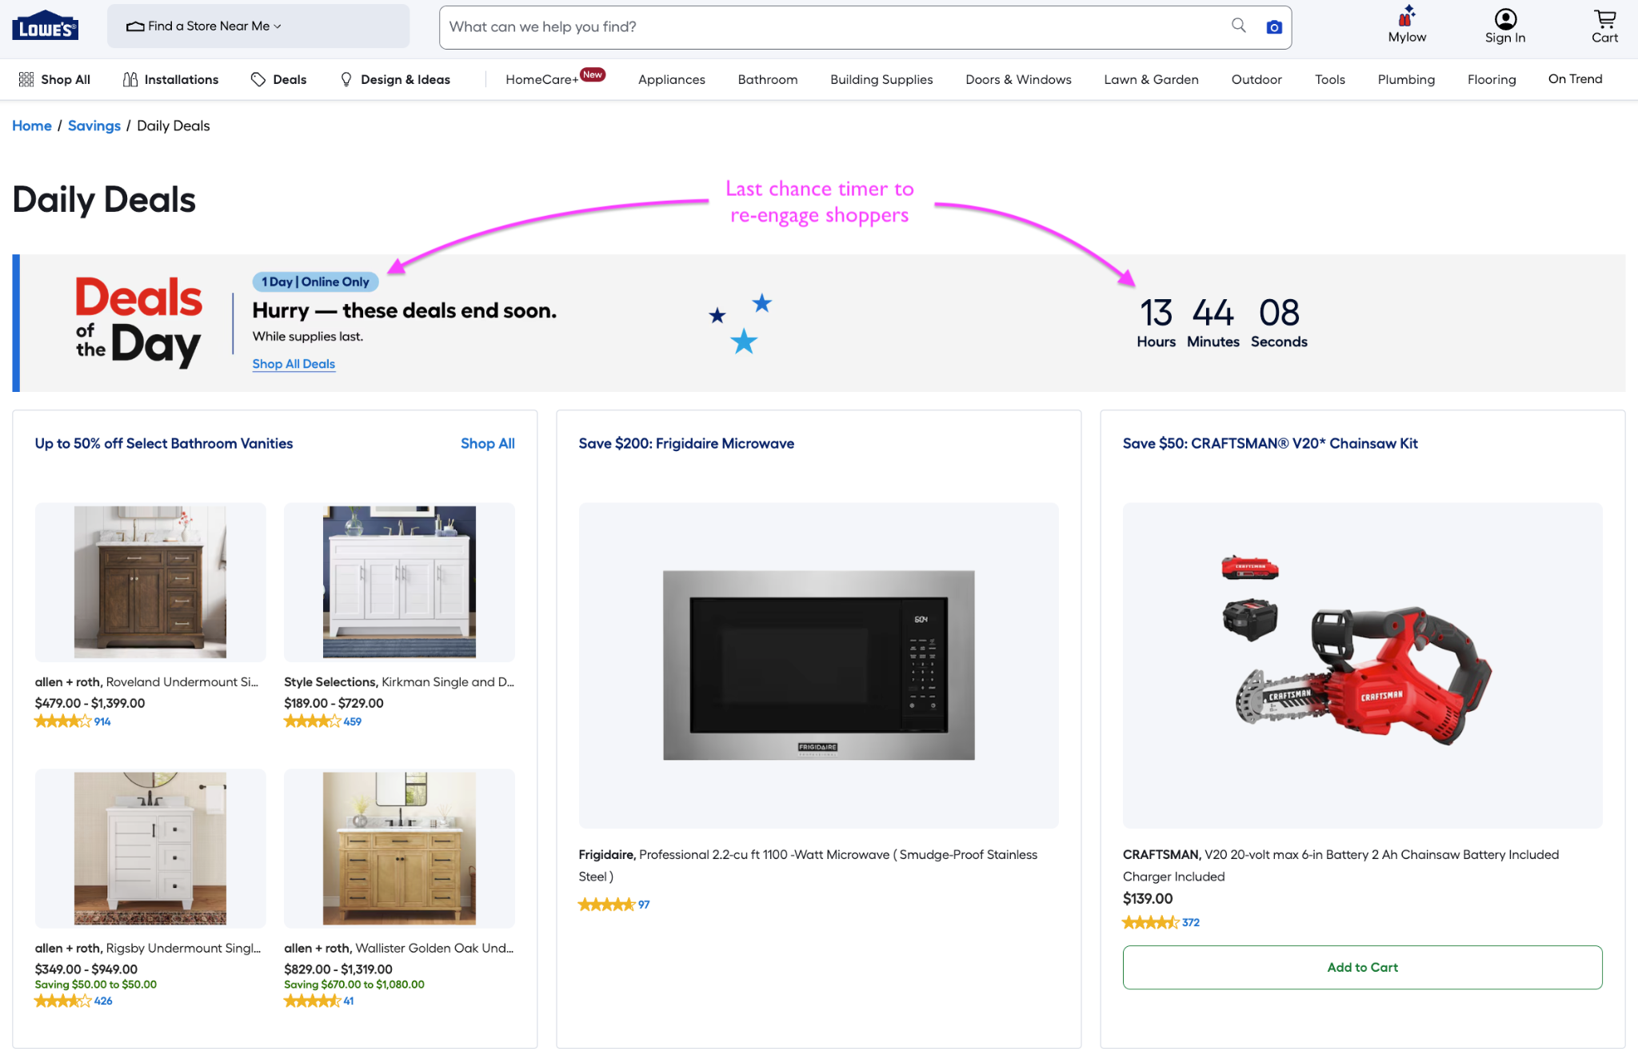Select the Building Supplies category
Screen dimensions: 1638x1055
pyautogui.click(x=881, y=79)
